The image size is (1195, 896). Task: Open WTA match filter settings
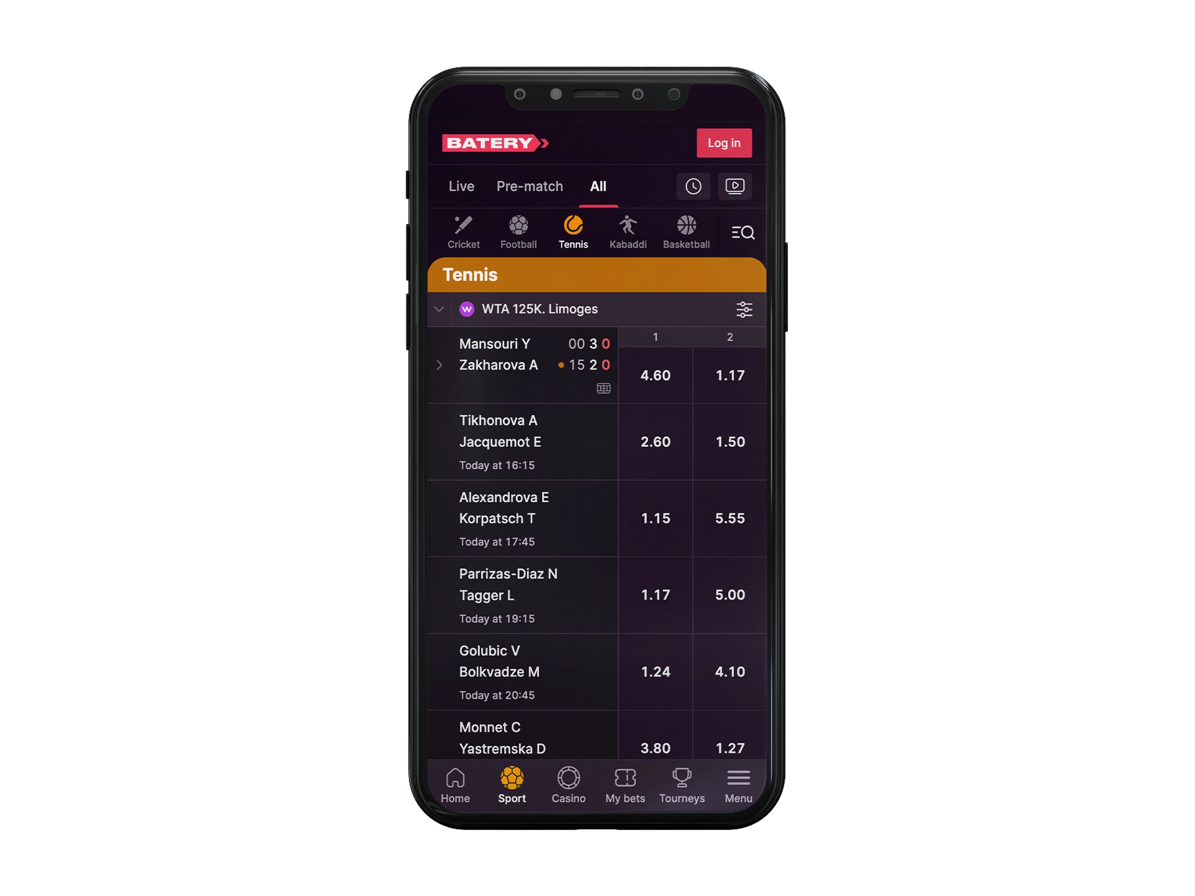pyautogui.click(x=743, y=309)
